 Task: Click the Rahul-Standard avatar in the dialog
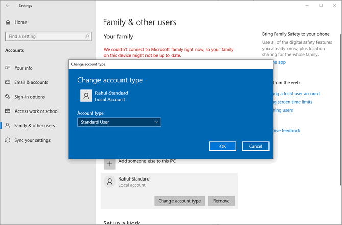[x=86, y=96]
